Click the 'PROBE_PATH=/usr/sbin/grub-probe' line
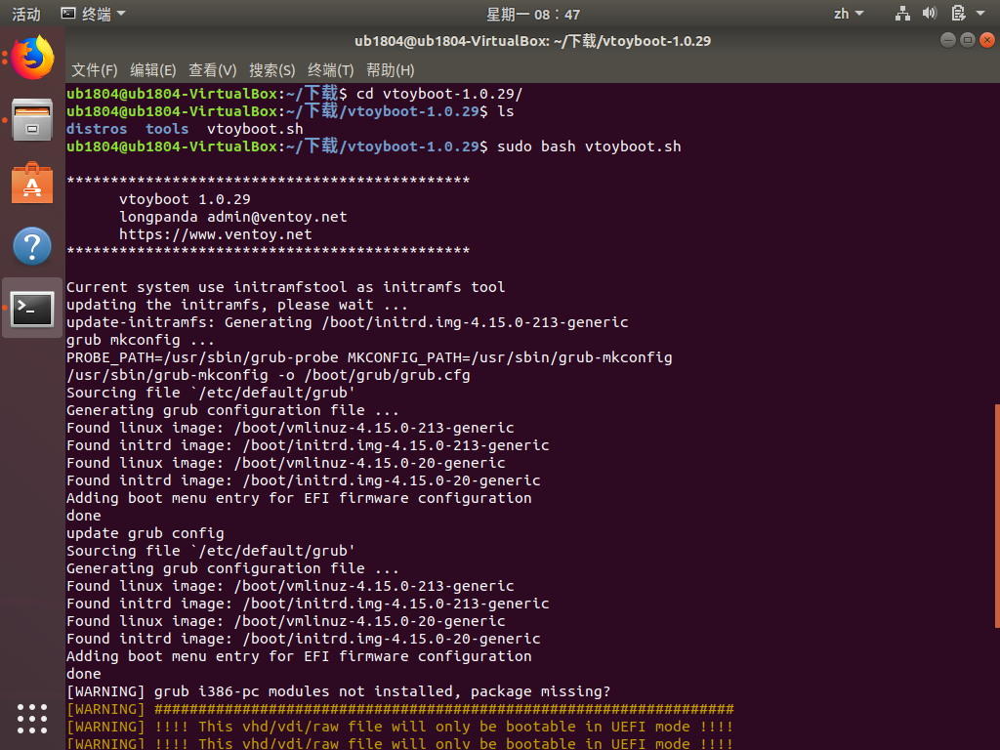 coord(369,357)
